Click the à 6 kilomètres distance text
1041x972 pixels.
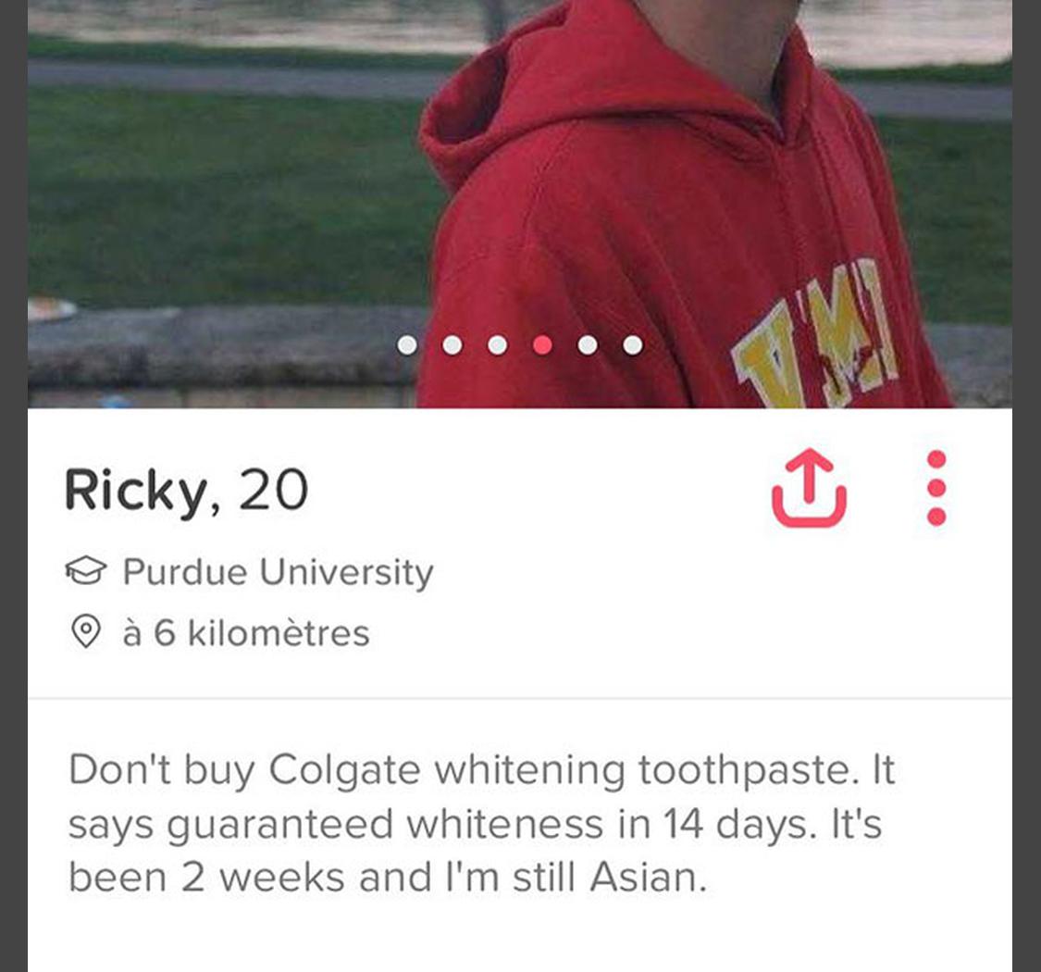246,632
